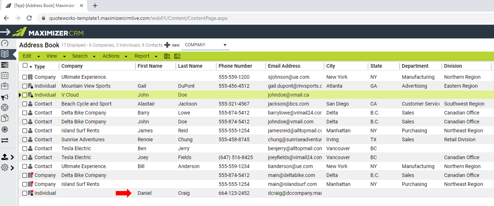
Task: Click the plus icon beside new
Action: (167, 45)
